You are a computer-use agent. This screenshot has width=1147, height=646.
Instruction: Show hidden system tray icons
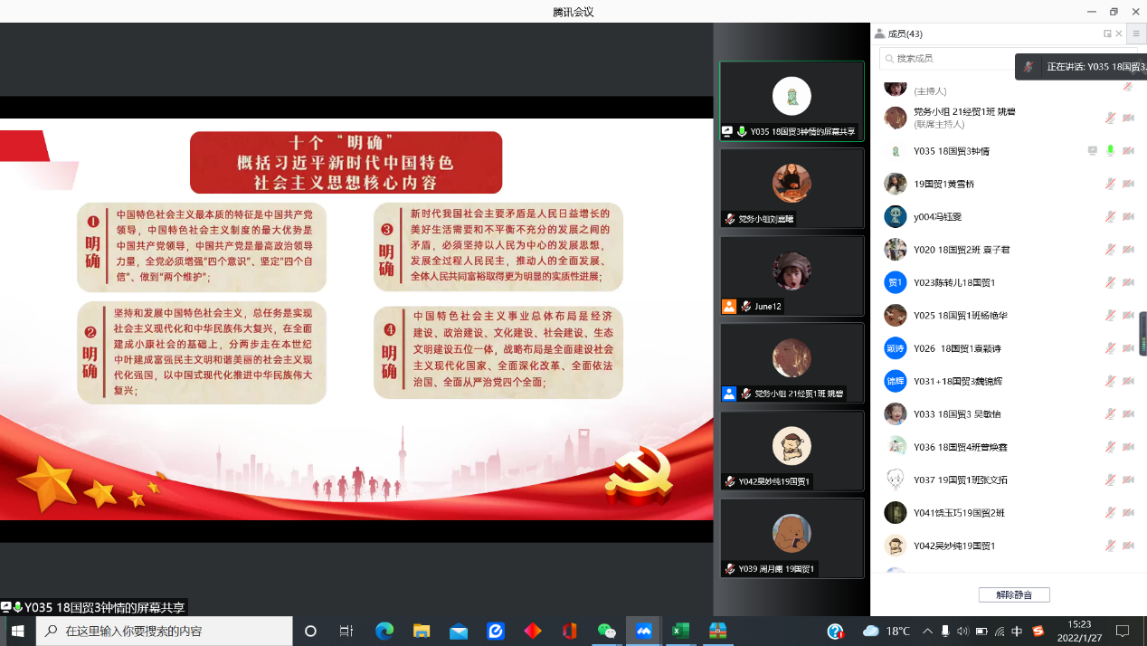pos(927,631)
